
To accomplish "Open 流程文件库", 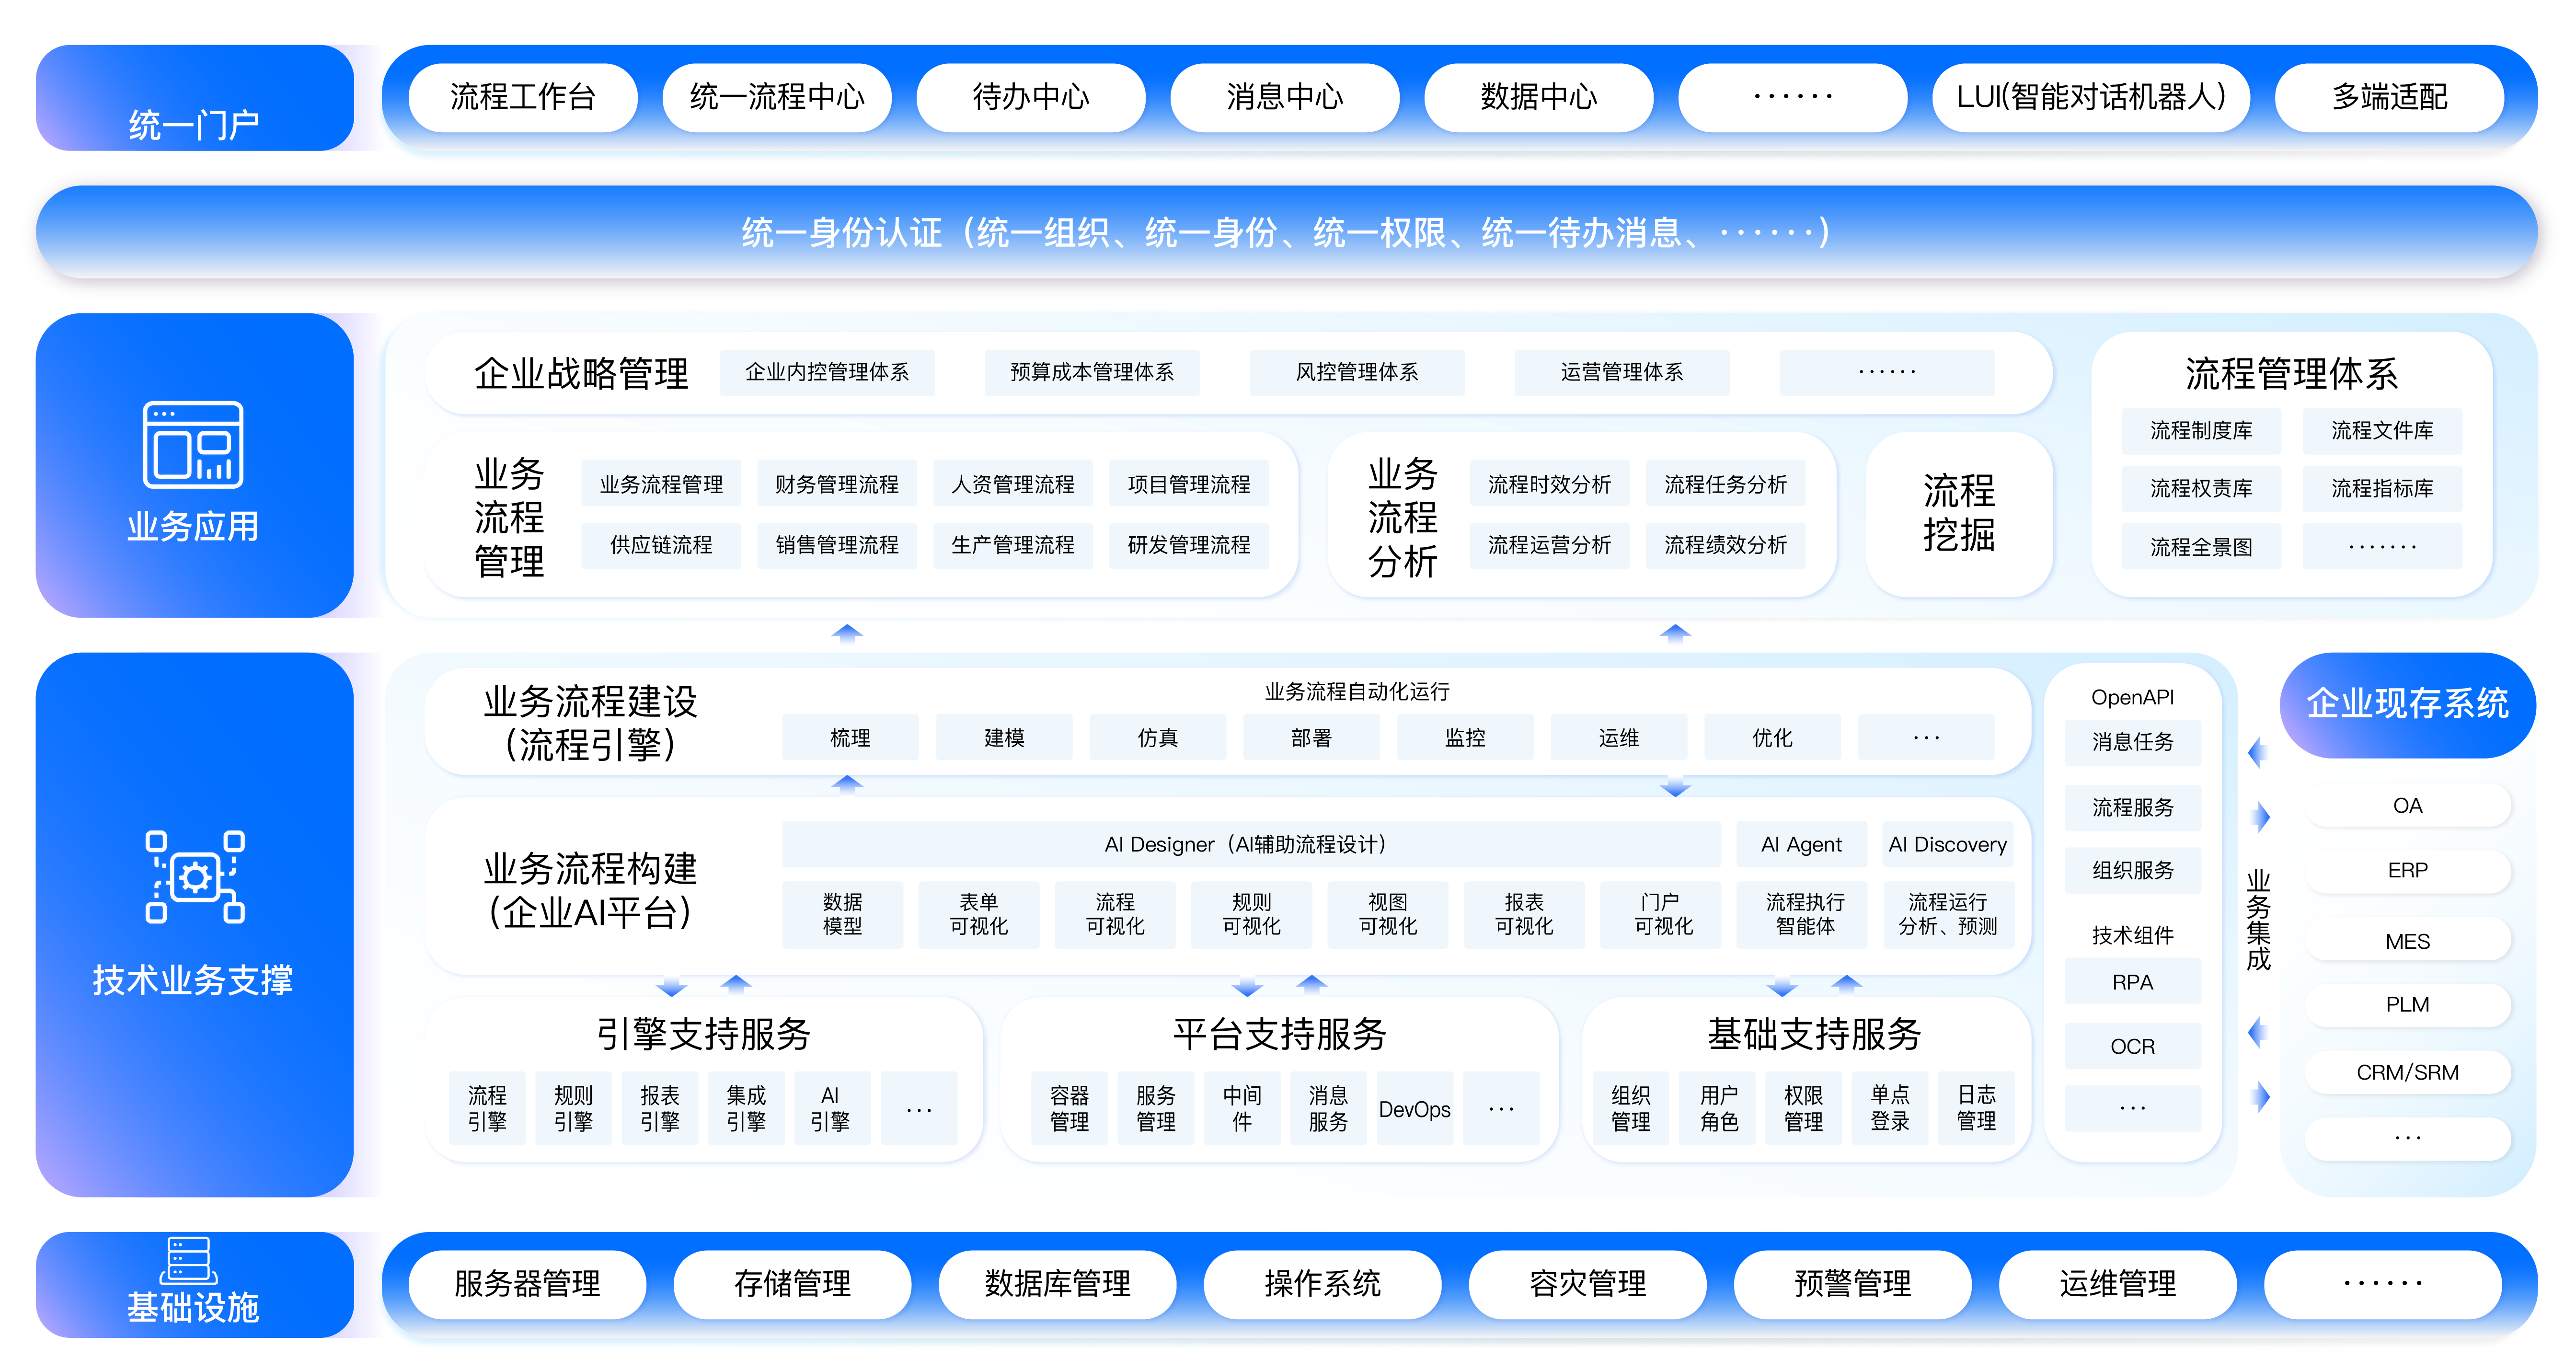I will click(2383, 431).
